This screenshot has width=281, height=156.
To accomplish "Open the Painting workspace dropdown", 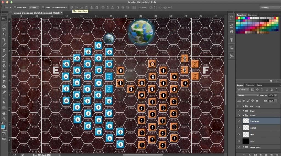I will pos(270,7).
